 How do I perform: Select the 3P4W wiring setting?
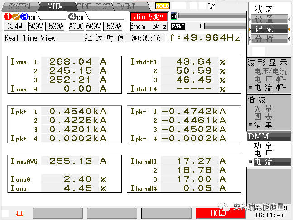[15, 26]
